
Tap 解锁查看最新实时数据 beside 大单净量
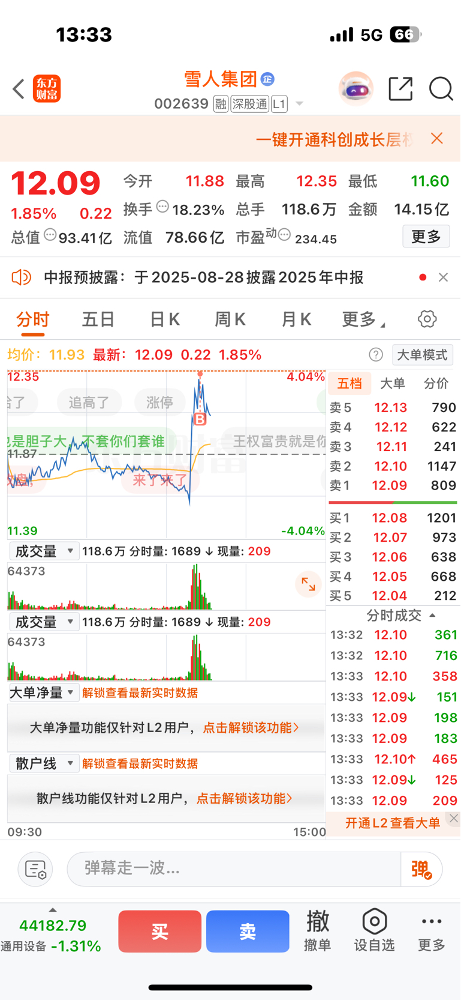[140, 693]
